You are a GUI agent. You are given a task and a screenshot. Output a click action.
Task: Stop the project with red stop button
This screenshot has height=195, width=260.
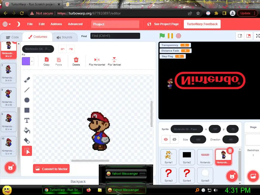point(178,36)
